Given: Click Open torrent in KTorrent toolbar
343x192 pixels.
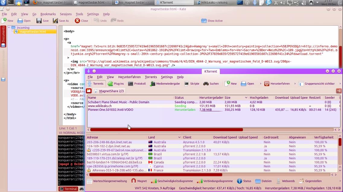Looking at the screenshot, I should tap(247, 84).
